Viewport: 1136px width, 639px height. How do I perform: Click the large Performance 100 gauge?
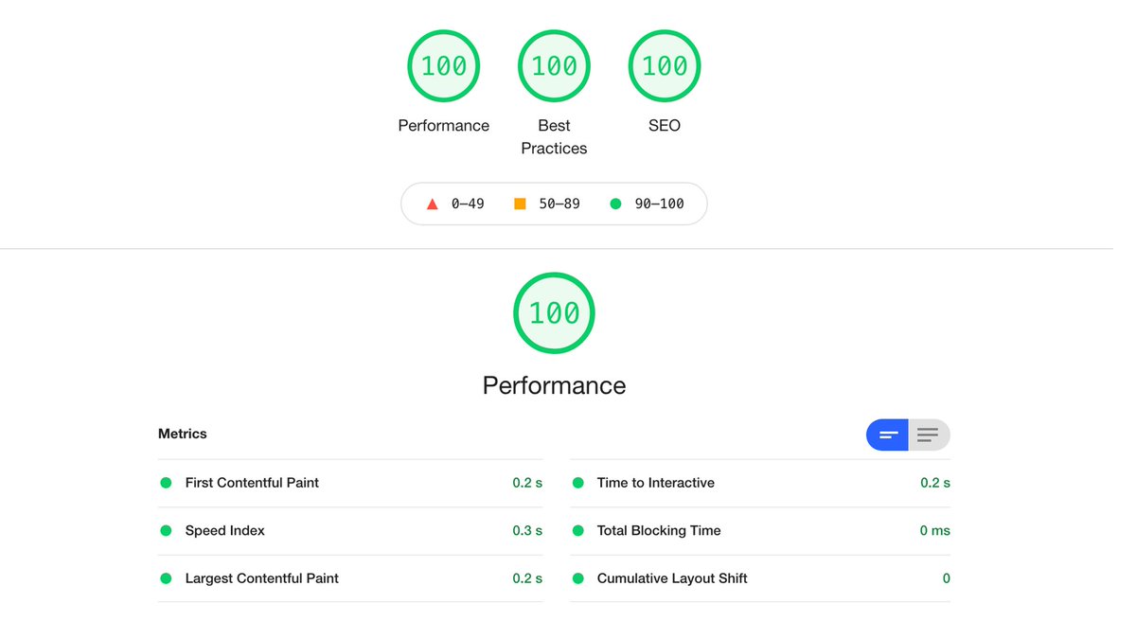coord(554,313)
